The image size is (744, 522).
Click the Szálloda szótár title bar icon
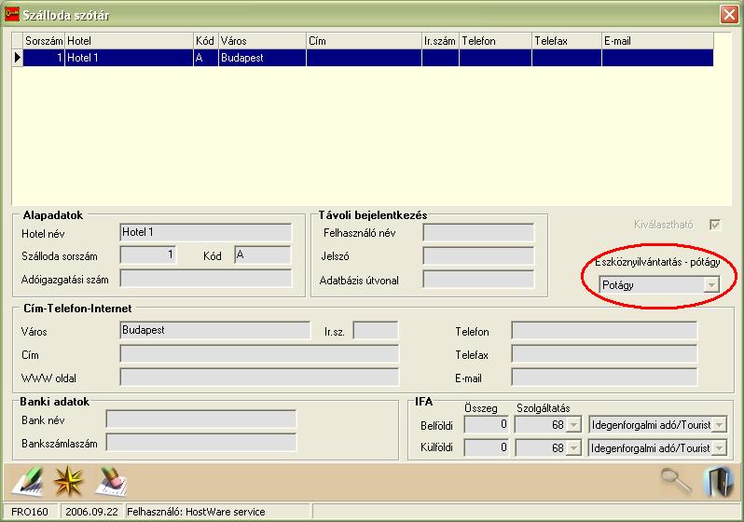coord(11,14)
